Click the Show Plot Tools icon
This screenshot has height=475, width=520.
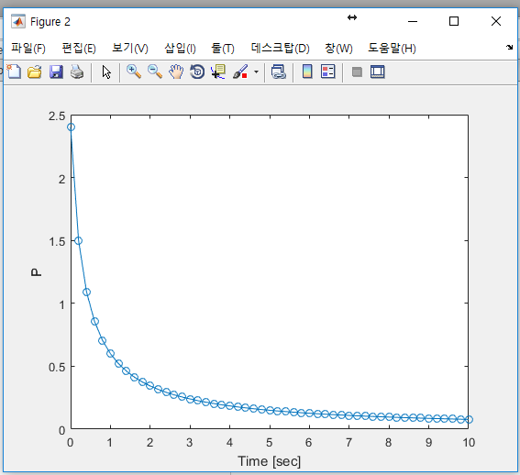[x=378, y=72]
